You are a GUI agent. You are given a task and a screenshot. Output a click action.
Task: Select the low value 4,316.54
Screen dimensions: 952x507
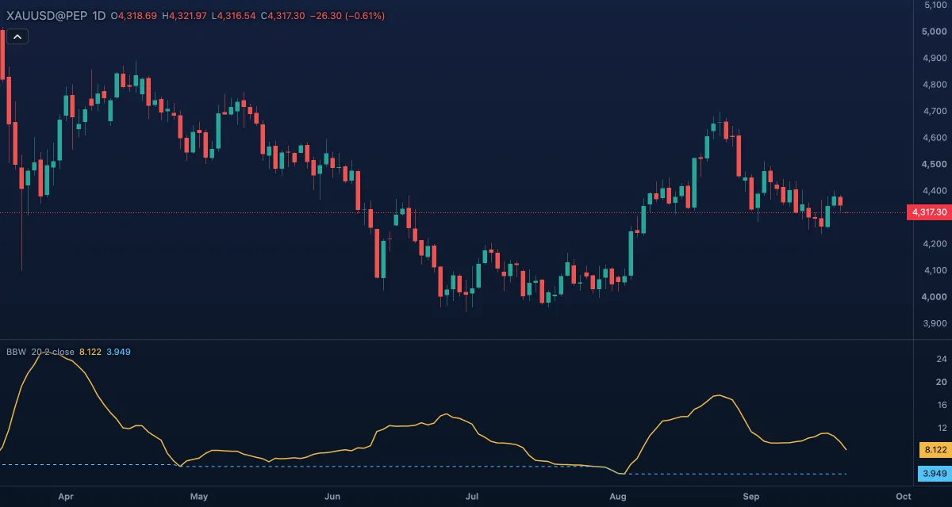click(x=236, y=16)
